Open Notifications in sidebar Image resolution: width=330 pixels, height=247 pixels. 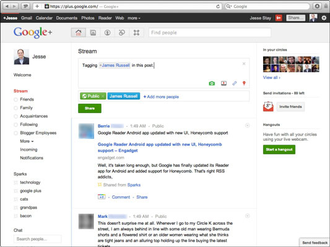tap(32, 158)
